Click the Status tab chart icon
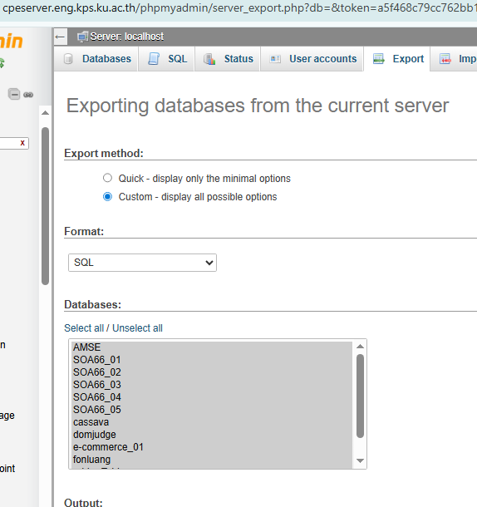The width and height of the screenshot is (477, 507). (209, 59)
